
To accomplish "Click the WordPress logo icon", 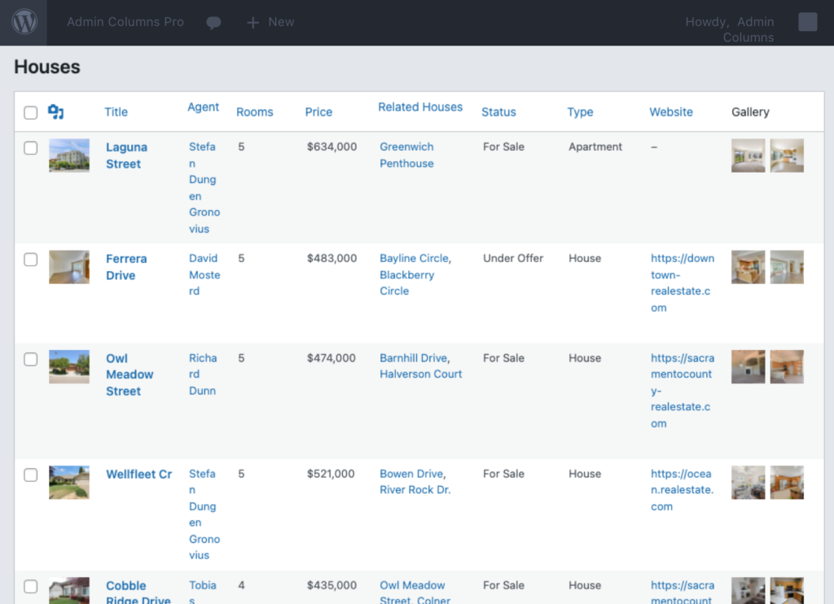I will coord(24,22).
